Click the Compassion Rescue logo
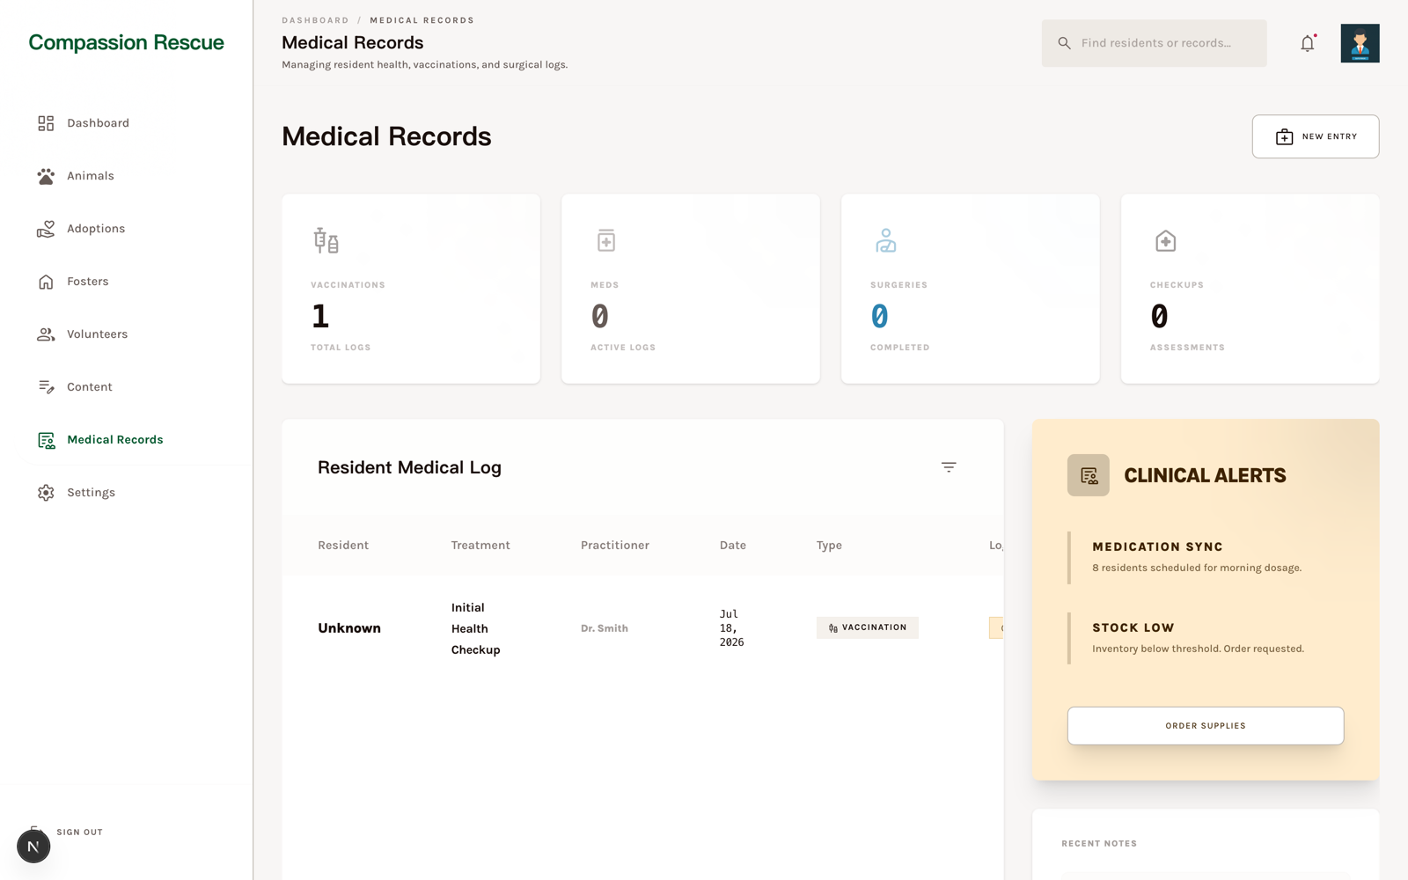The height and width of the screenshot is (880, 1408). (x=126, y=42)
